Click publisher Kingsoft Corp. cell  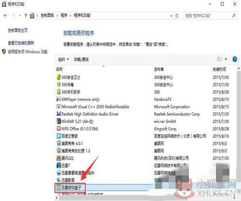click(x=165, y=129)
